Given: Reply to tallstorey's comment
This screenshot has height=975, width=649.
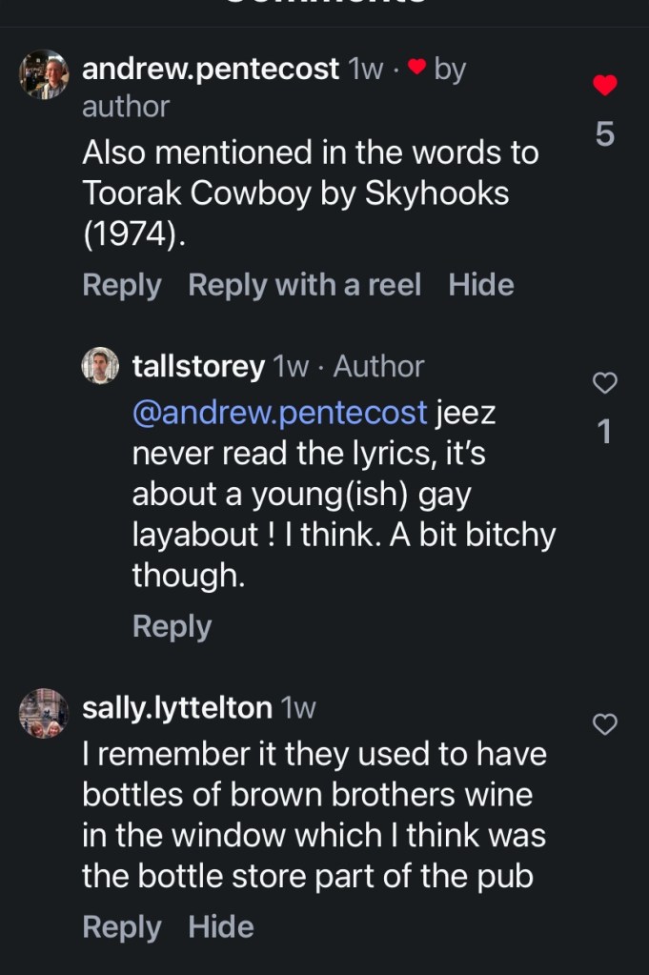Looking at the screenshot, I should pyautogui.click(x=172, y=626).
